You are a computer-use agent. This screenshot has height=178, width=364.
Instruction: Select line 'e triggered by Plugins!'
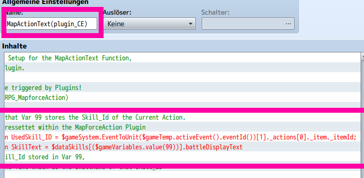[182, 87]
